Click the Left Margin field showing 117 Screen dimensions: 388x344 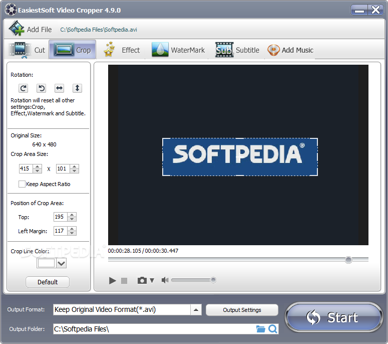coord(61,231)
